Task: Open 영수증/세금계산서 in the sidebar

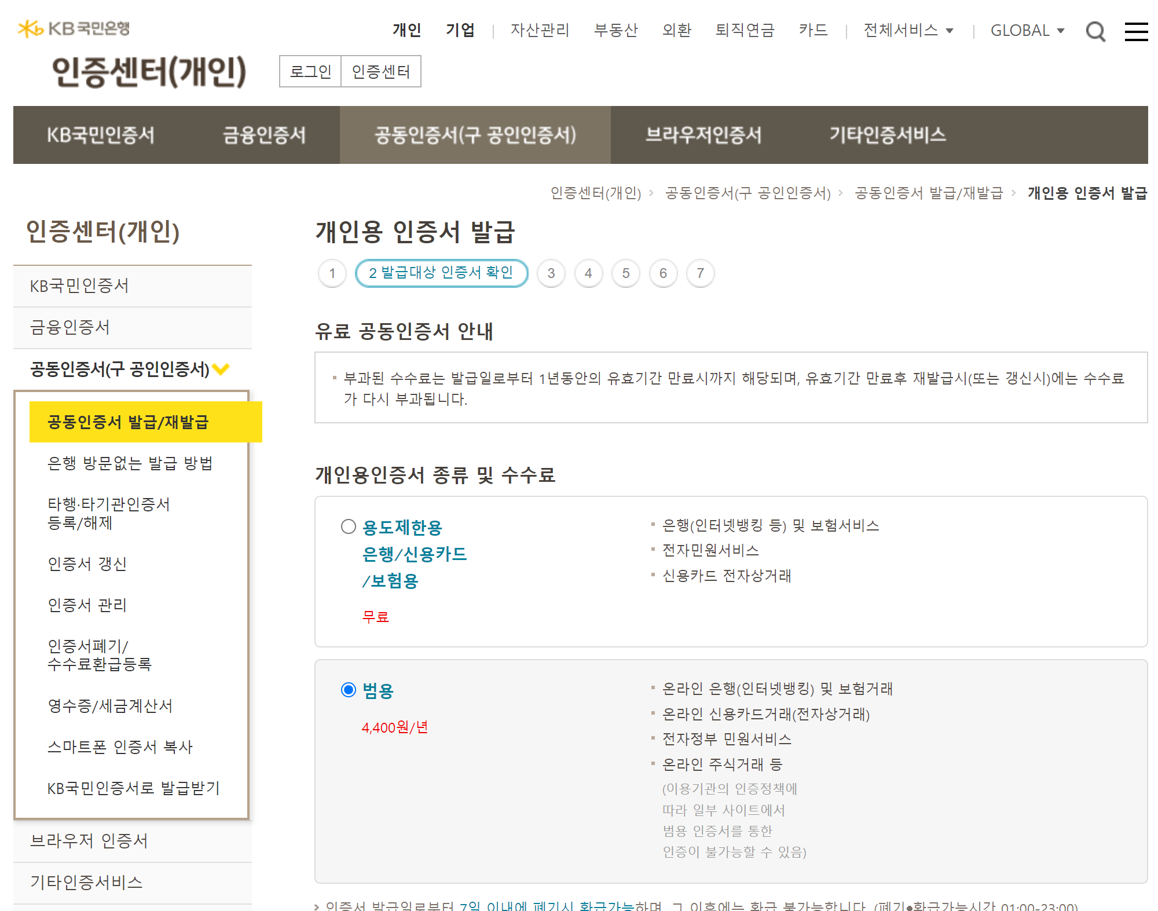Action: click(x=110, y=705)
